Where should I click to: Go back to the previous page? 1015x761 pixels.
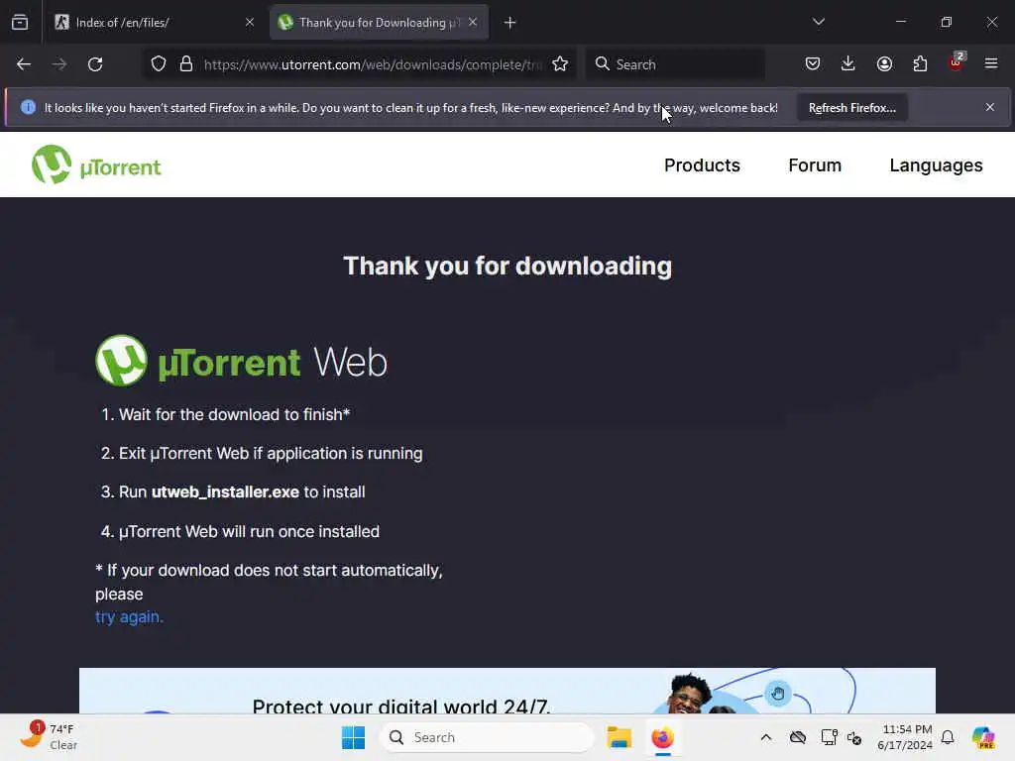[x=24, y=64]
